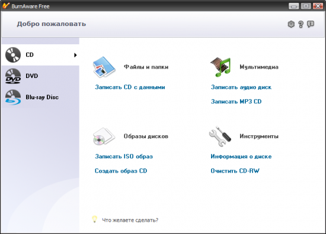Image resolution: width=326 pixels, height=234 pixels.
Task: Open Записать MP3 CD
Action: [x=236, y=102]
